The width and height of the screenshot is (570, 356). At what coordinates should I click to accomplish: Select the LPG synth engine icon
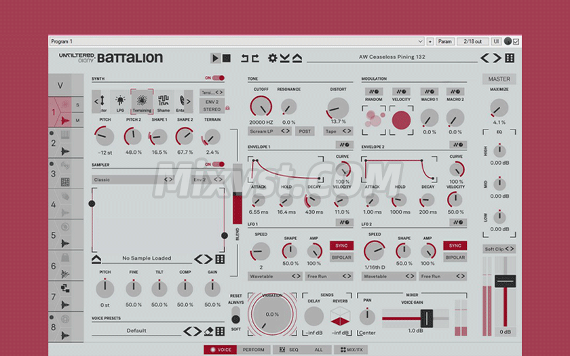[120, 102]
